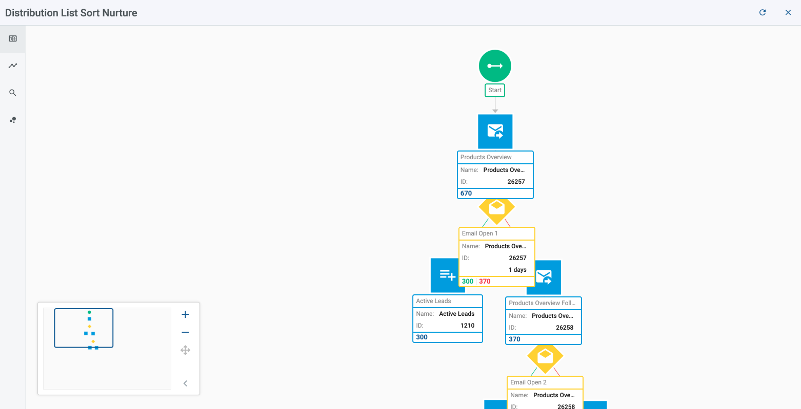The image size is (801, 409).
Task: Select the clustering bubbles icon in sidebar
Action: 12,120
